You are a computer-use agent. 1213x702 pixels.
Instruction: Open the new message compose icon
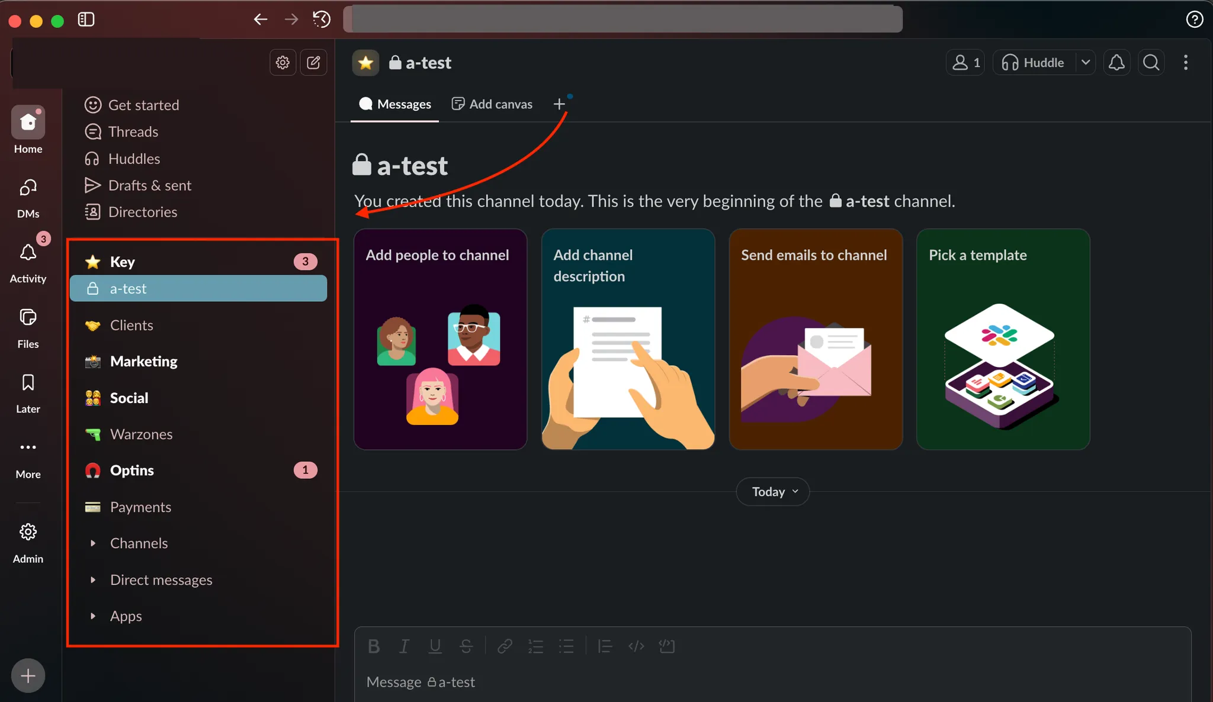[313, 62]
